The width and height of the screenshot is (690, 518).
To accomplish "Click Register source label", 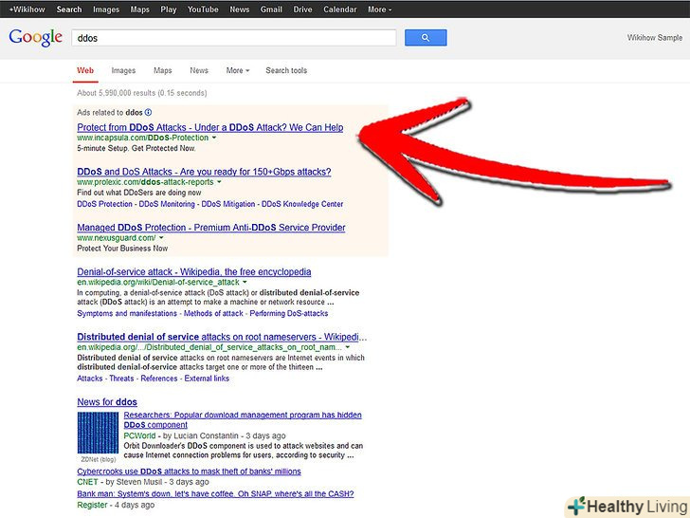I will tap(92, 505).
